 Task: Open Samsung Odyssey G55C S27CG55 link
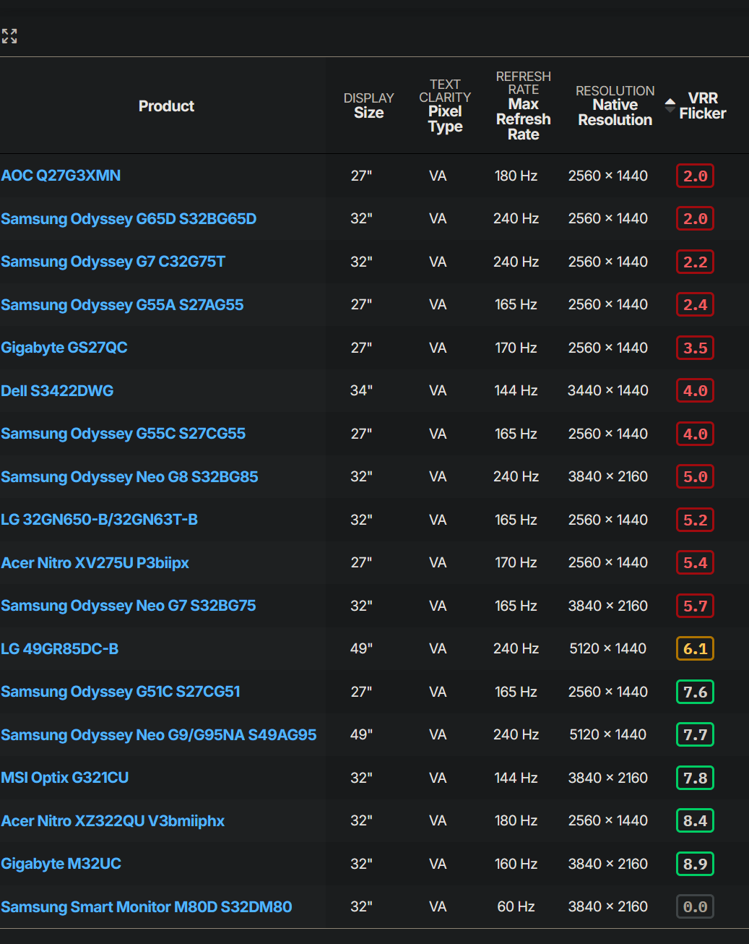click(124, 434)
